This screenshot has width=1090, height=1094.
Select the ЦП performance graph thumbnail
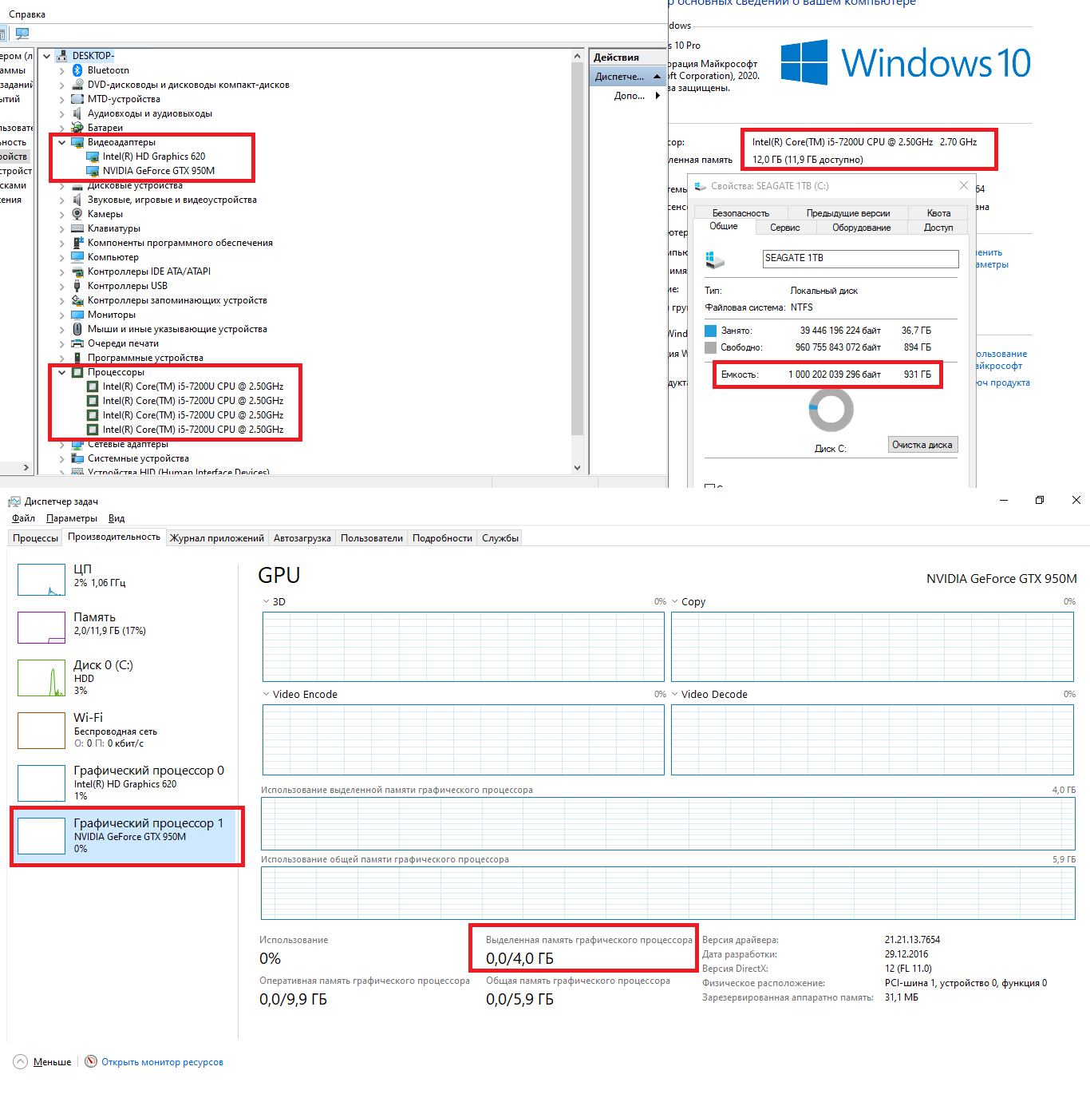41,580
